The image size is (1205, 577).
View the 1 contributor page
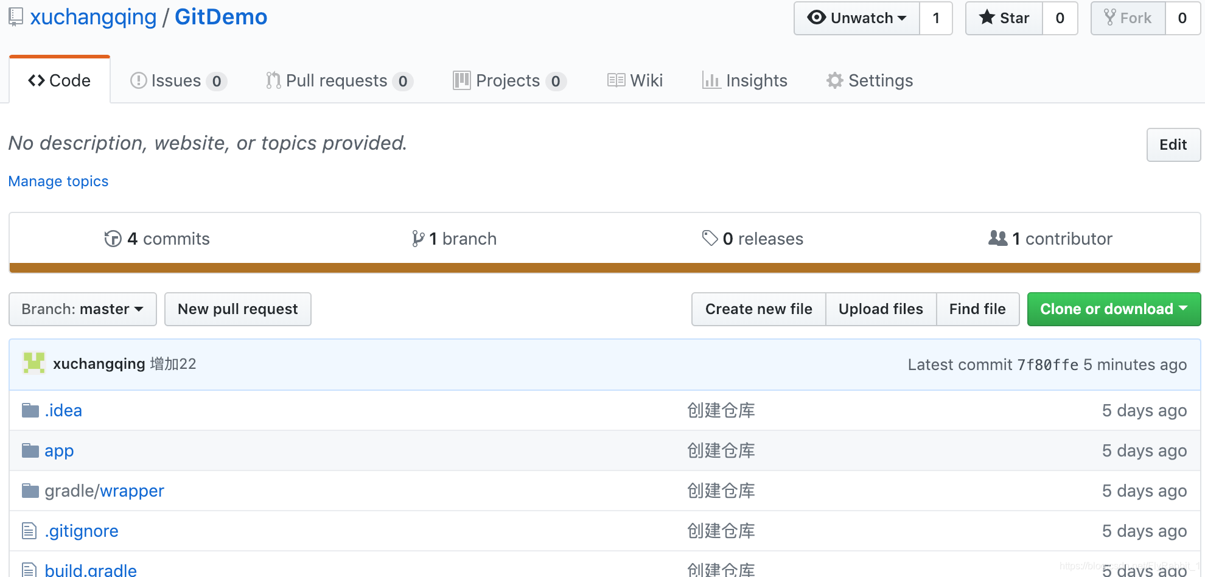pos(1050,239)
